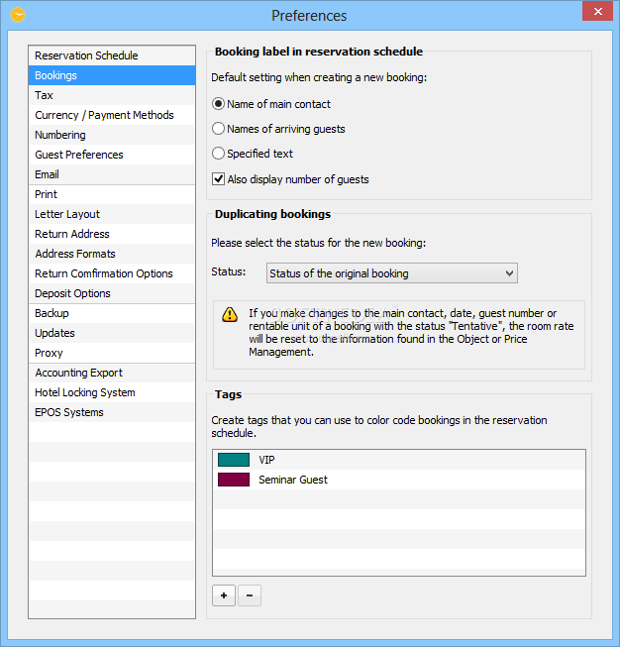This screenshot has height=647, width=620.
Task: Open Email preferences
Action: [112, 174]
